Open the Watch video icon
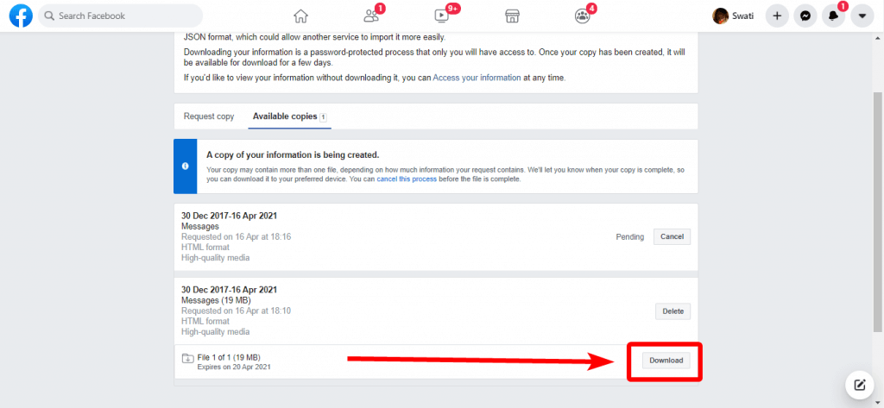This screenshot has width=884, height=408. pos(442,16)
